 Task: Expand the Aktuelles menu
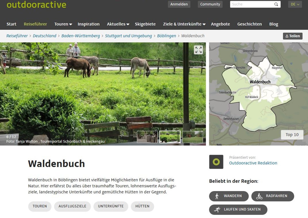(x=118, y=24)
